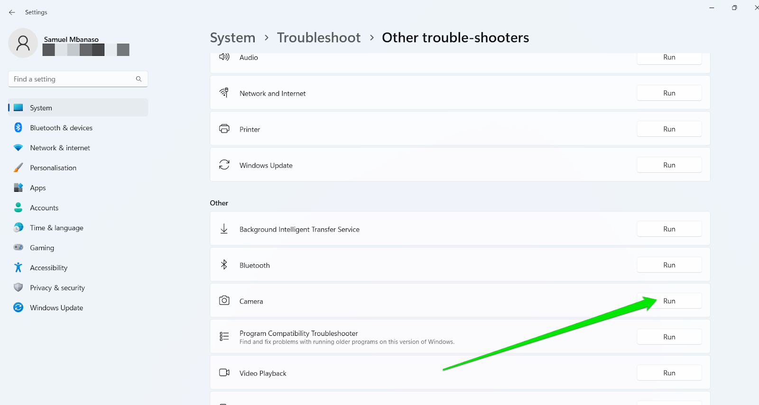Click the search magnifier icon
Image resolution: width=759 pixels, height=405 pixels.
click(x=139, y=79)
